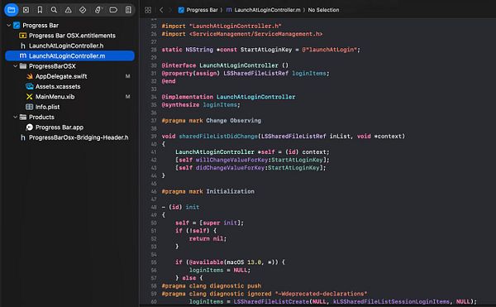
Task: Click '@implementation LaunchAtLoginController' line
Action: click(x=228, y=97)
